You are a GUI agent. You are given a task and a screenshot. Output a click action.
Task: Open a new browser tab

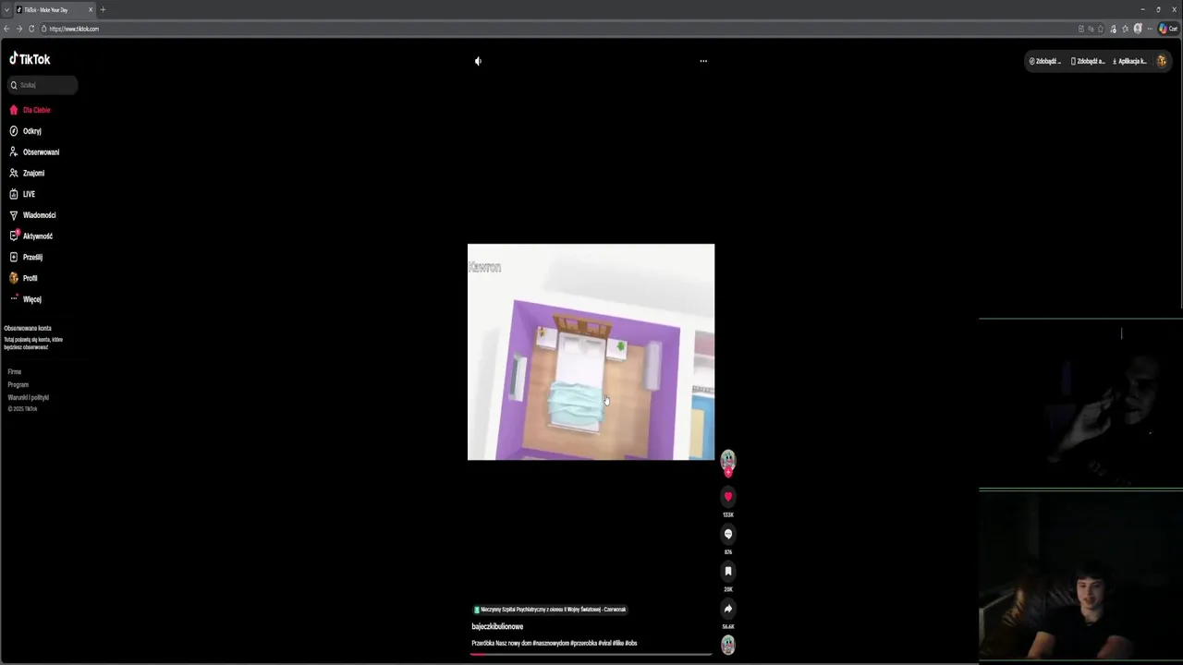103,9
